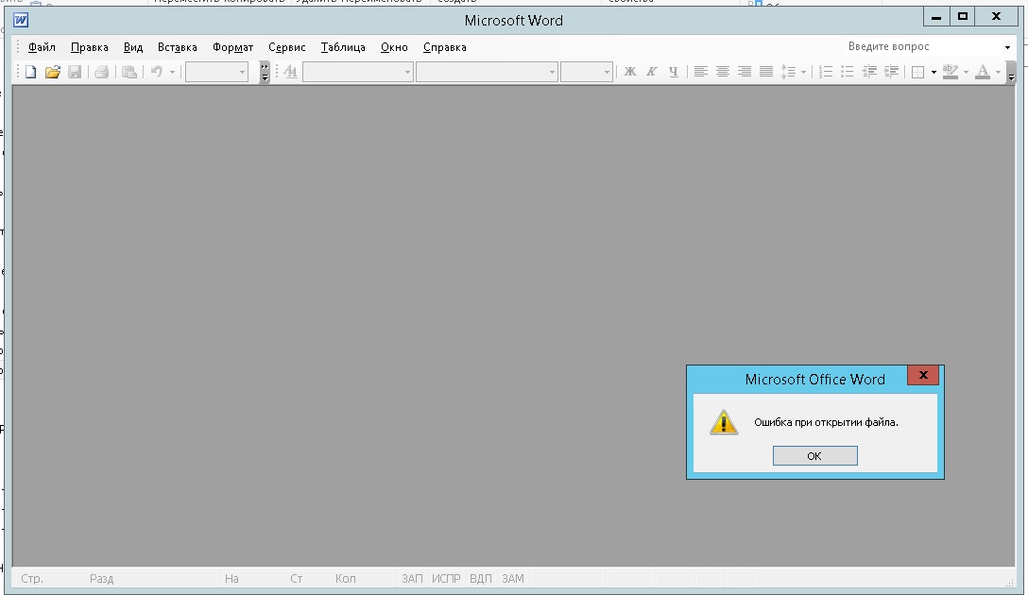Justify text alignment
The width and height of the screenshot is (1028, 595).
pos(765,72)
